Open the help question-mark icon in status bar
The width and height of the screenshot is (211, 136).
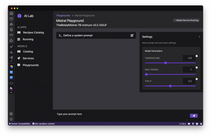[197, 124]
